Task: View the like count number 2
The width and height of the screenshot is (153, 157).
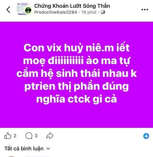Action: tap(15, 136)
